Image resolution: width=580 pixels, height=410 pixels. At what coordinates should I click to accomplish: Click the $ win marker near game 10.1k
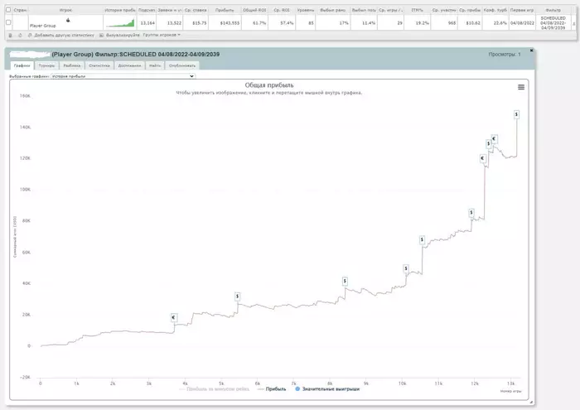coord(406,268)
